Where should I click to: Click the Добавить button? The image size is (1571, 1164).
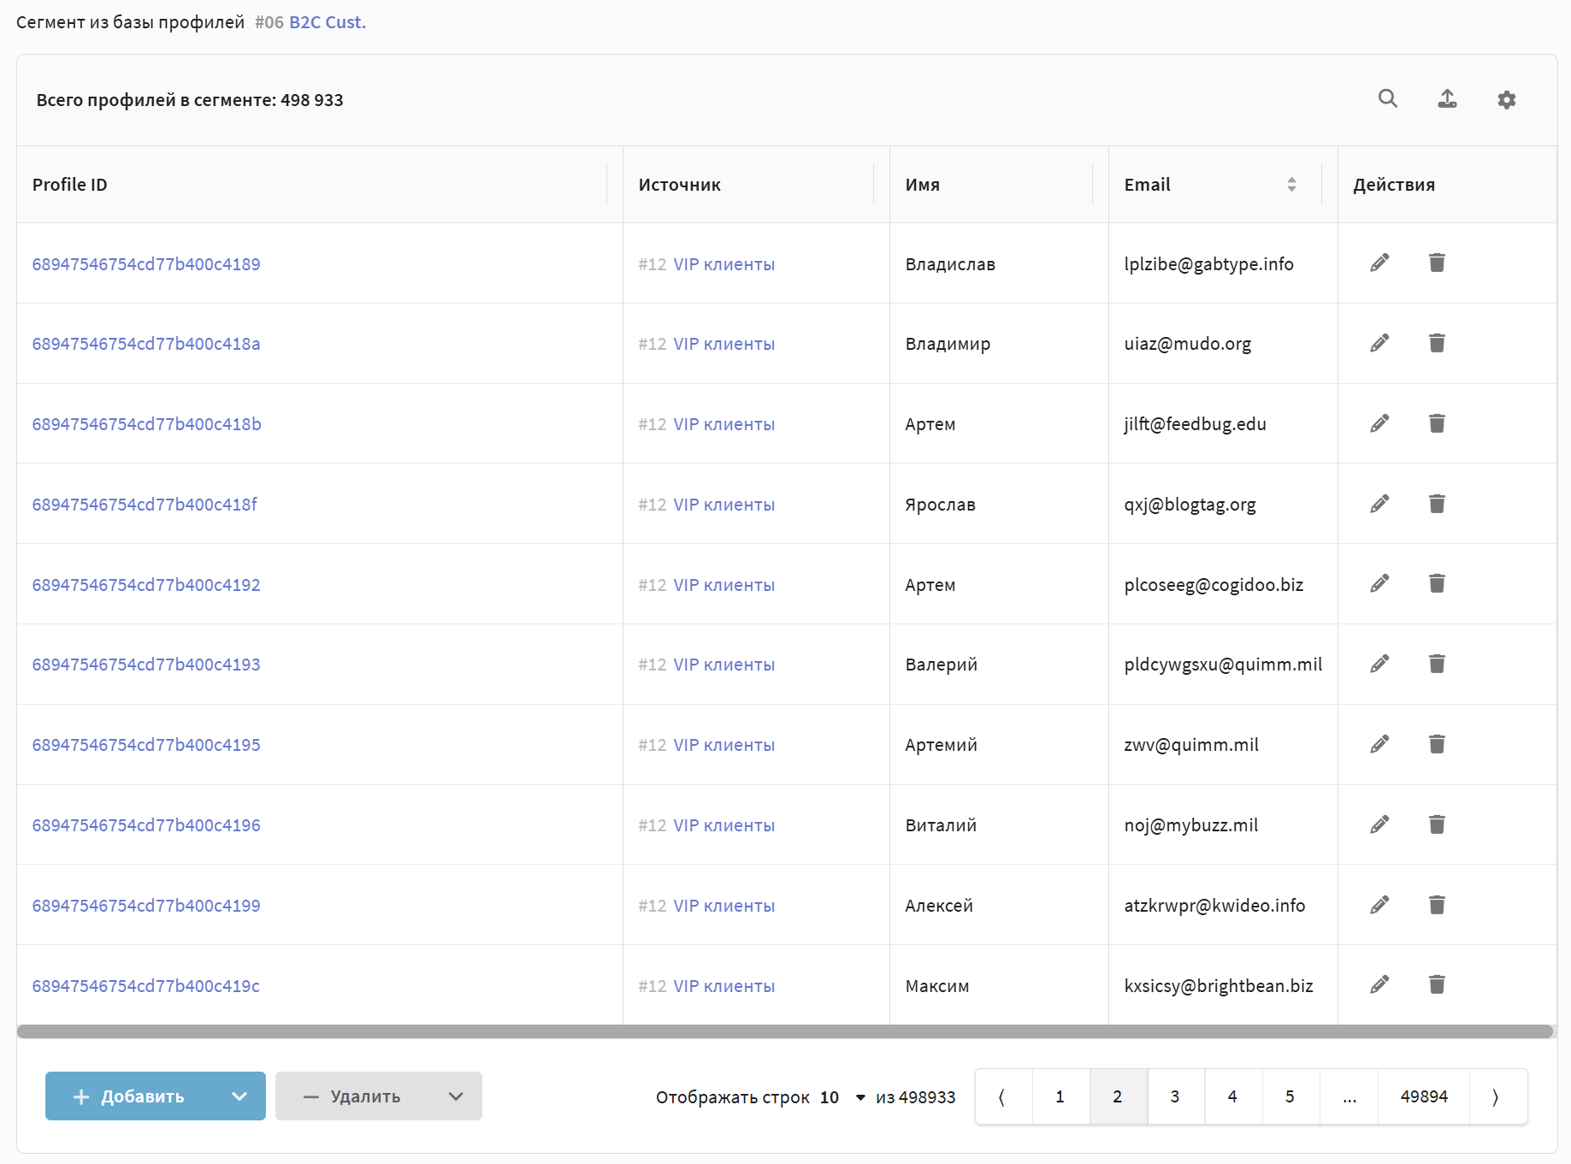click(x=130, y=1096)
